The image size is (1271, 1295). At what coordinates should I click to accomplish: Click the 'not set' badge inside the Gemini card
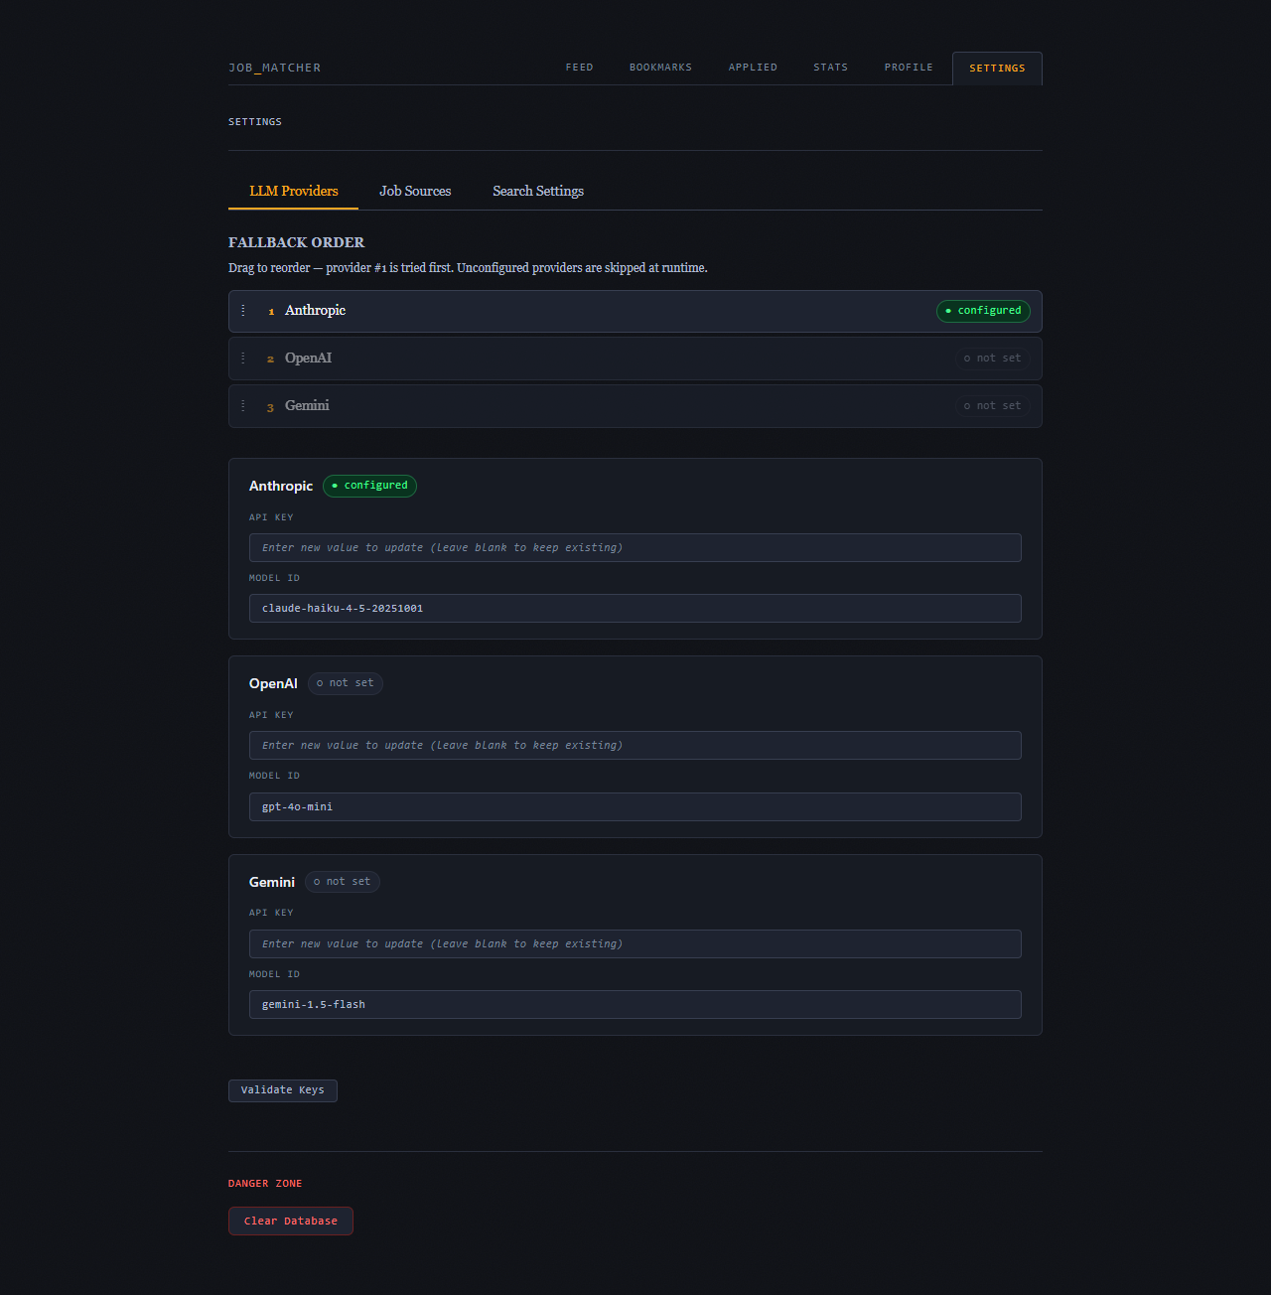click(x=342, y=882)
